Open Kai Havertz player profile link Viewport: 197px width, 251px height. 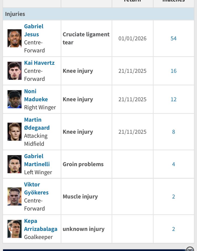pos(39,63)
